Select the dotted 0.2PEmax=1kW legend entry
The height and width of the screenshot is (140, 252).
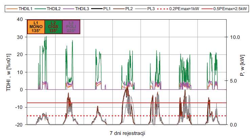[x=178, y=9]
